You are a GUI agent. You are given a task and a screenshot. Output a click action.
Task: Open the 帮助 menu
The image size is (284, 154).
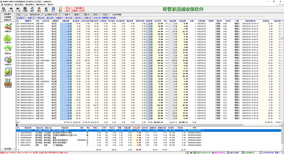(x=50, y=4)
